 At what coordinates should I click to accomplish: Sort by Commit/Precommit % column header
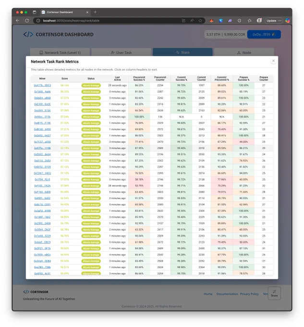pyautogui.click(x=222, y=78)
